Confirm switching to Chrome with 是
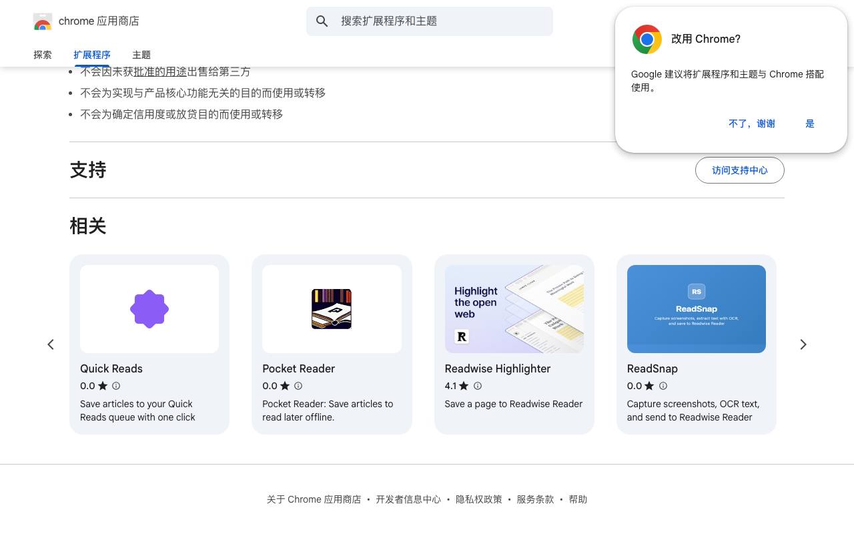 pos(810,123)
